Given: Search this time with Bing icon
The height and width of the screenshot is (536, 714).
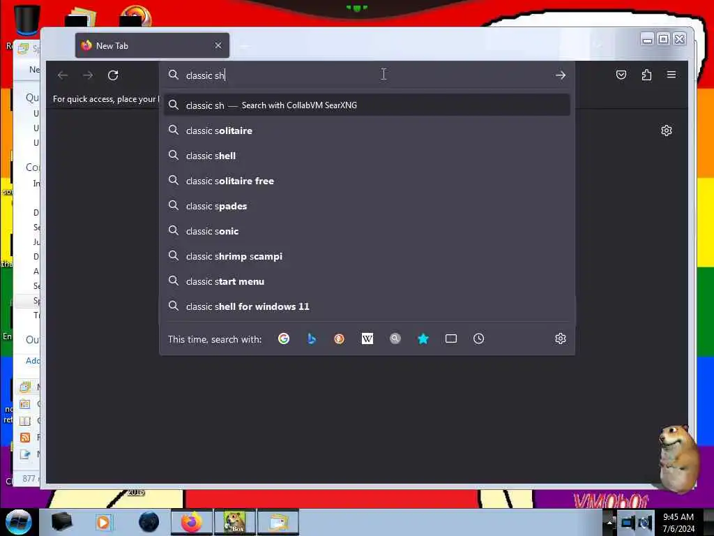Looking at the screenshot, I should [312, 338].
